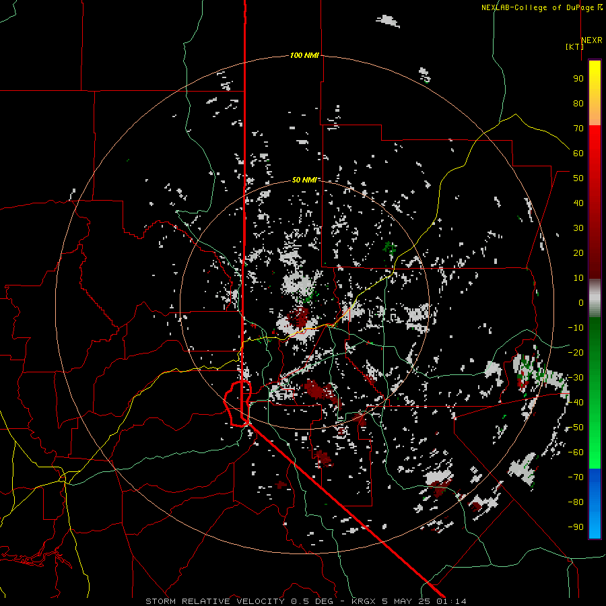Screen dimensions: 606x606
Task: Click the legend value 60
Action: click(x=578, y=153)
